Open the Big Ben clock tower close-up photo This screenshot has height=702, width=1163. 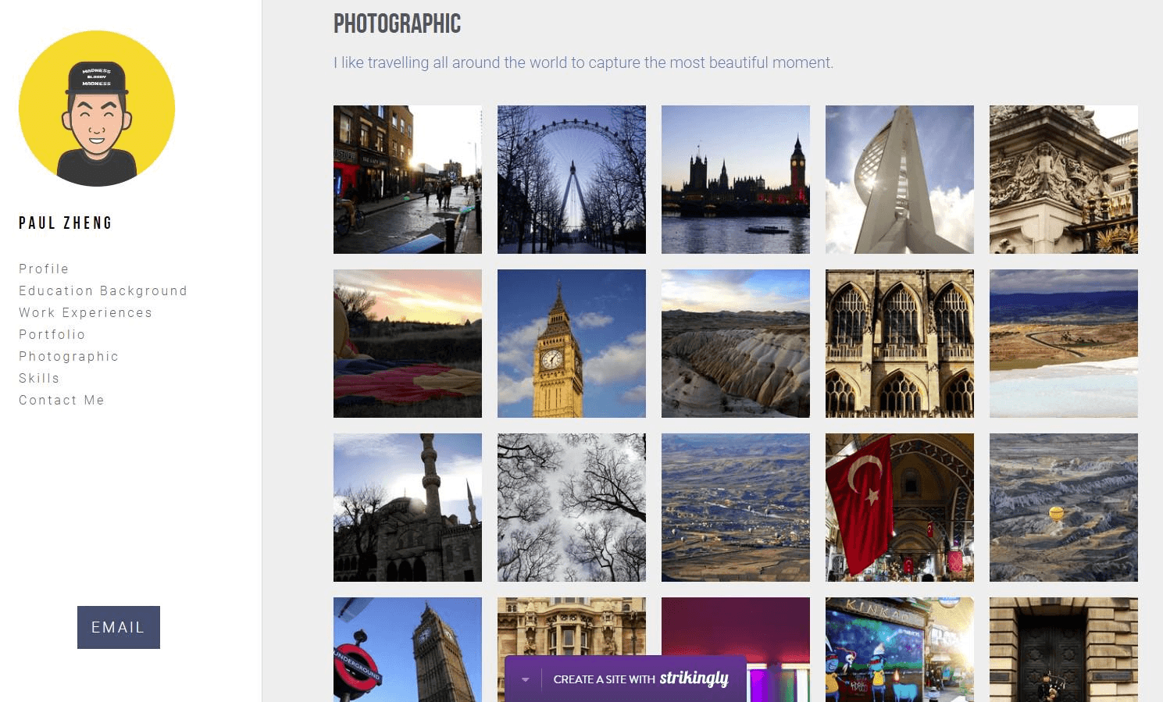(x=572, y=344)
